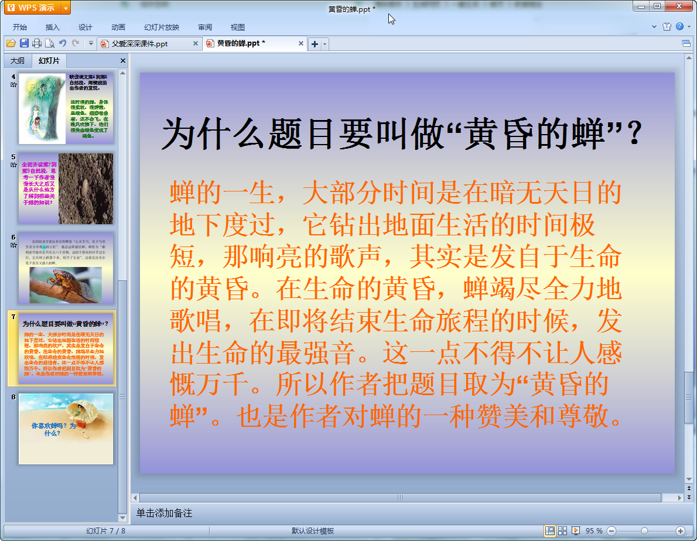Zoom out with the minus button

click(611, 531)
